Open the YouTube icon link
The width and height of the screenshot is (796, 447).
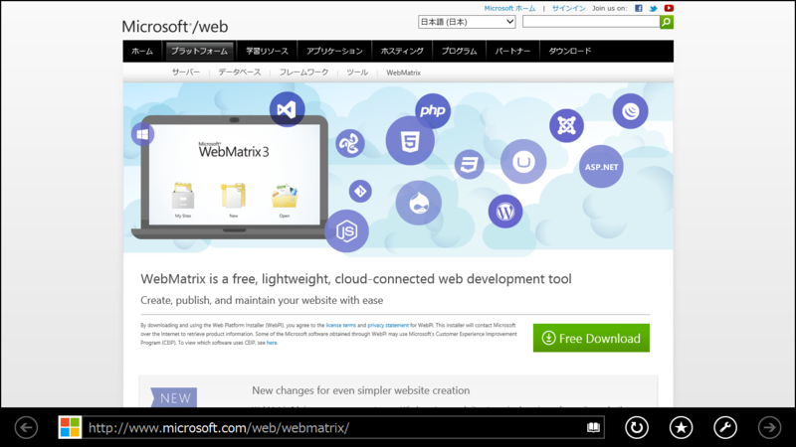pyautogui.click(x=669, y=8)
